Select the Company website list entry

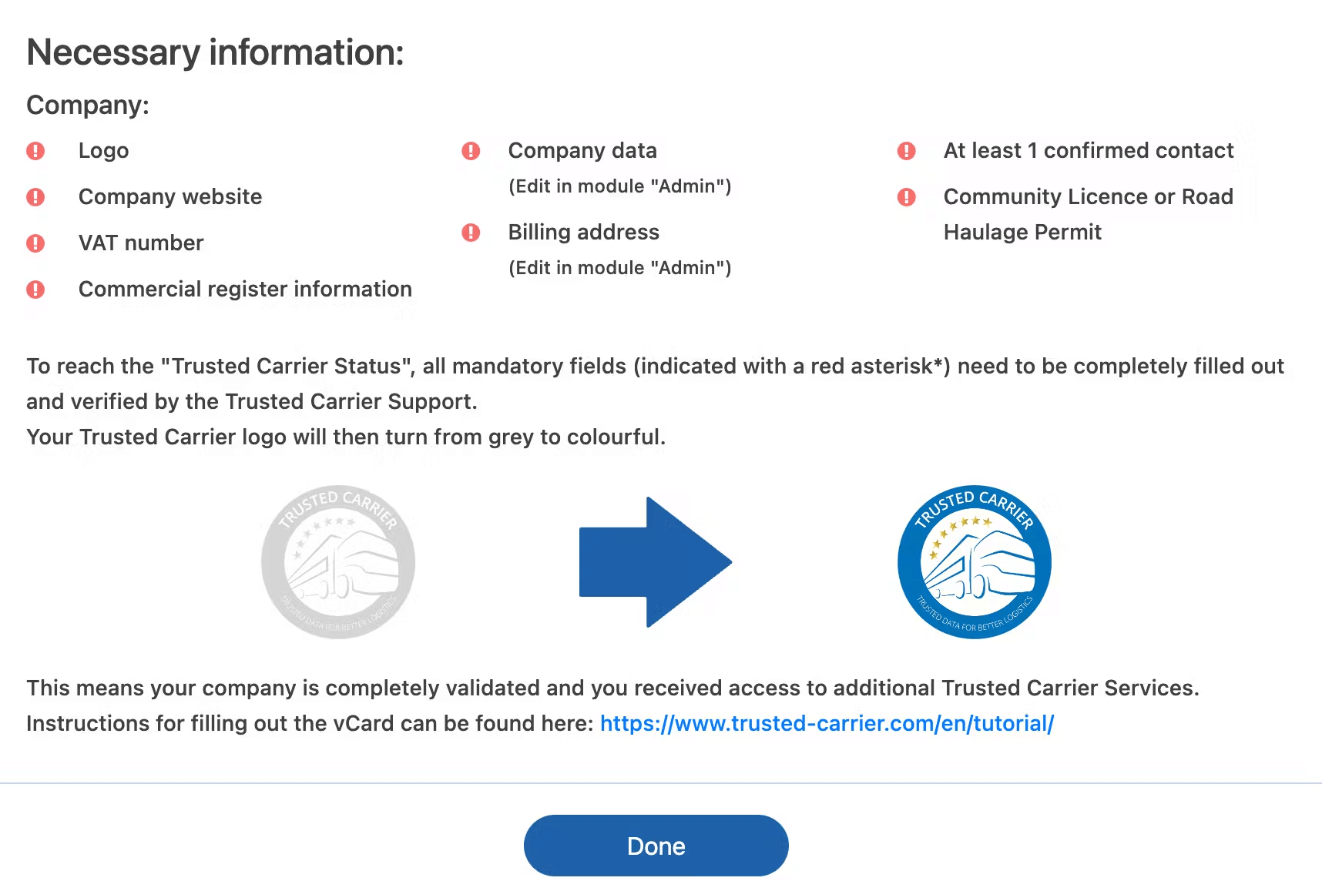(170, 197)
